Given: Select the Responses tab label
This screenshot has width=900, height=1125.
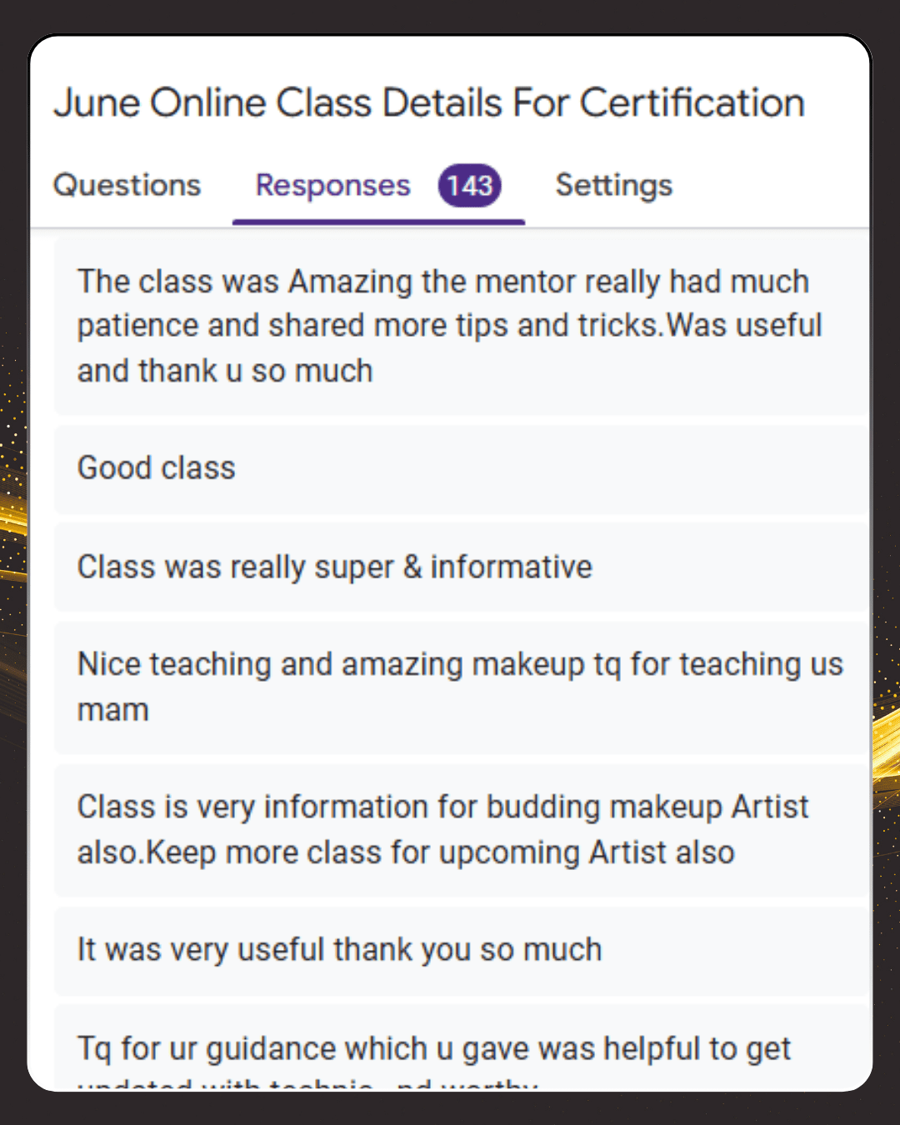Looking at the screenshot, I should [332, 185].
